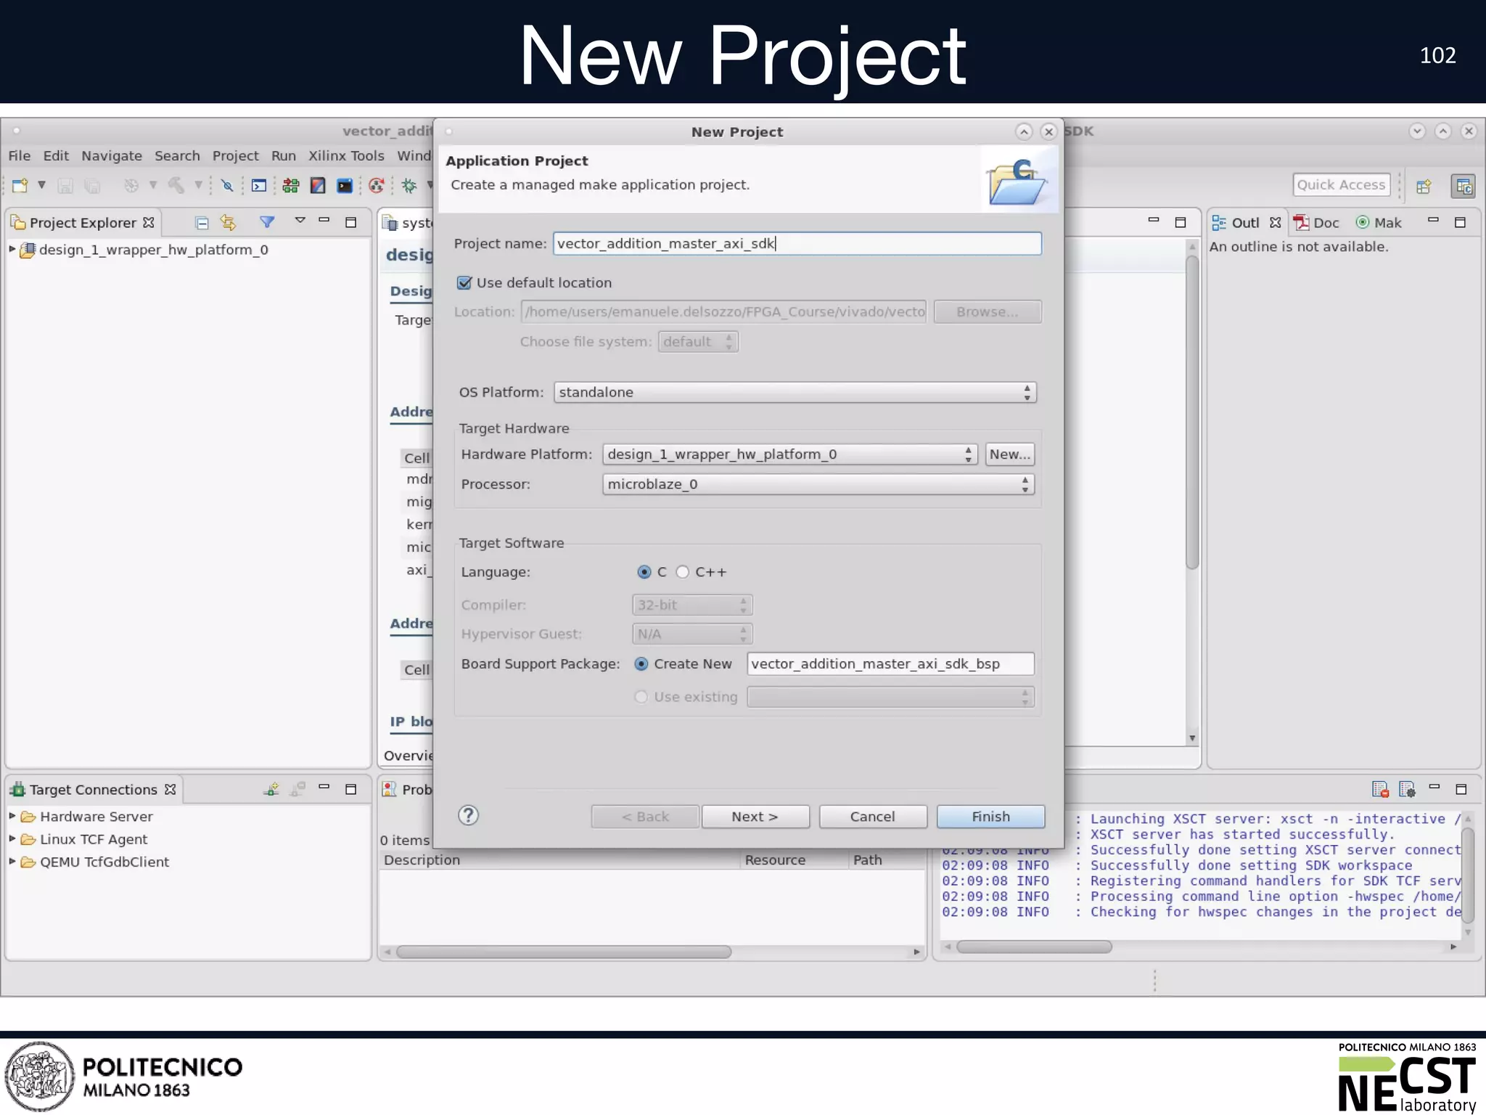
Task: Select the C++ language radio button
Action: 683,572
